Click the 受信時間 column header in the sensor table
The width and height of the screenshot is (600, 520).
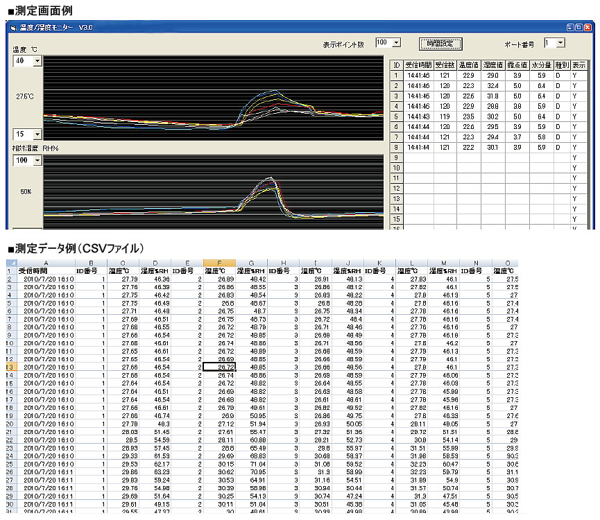[418, 65]
